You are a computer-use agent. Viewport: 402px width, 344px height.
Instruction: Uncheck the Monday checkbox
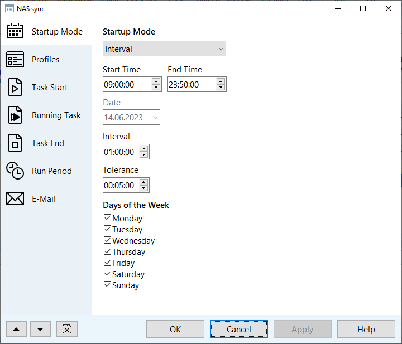coord(108,219)
